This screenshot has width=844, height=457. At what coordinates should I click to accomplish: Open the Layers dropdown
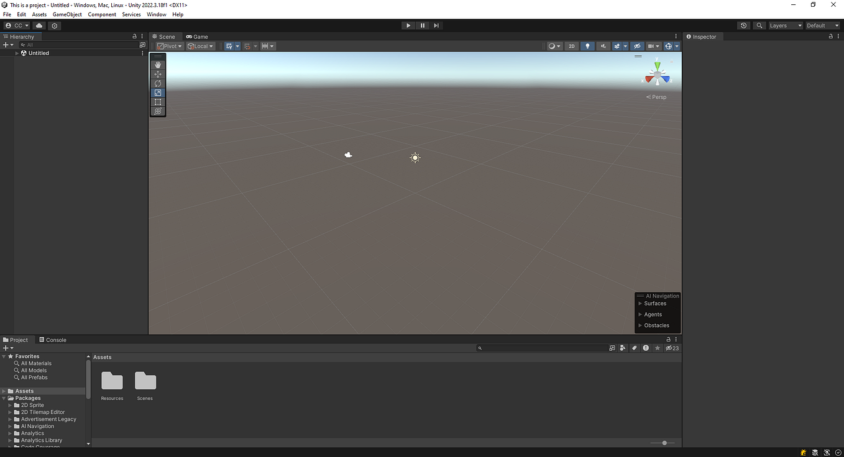(785, 25)
